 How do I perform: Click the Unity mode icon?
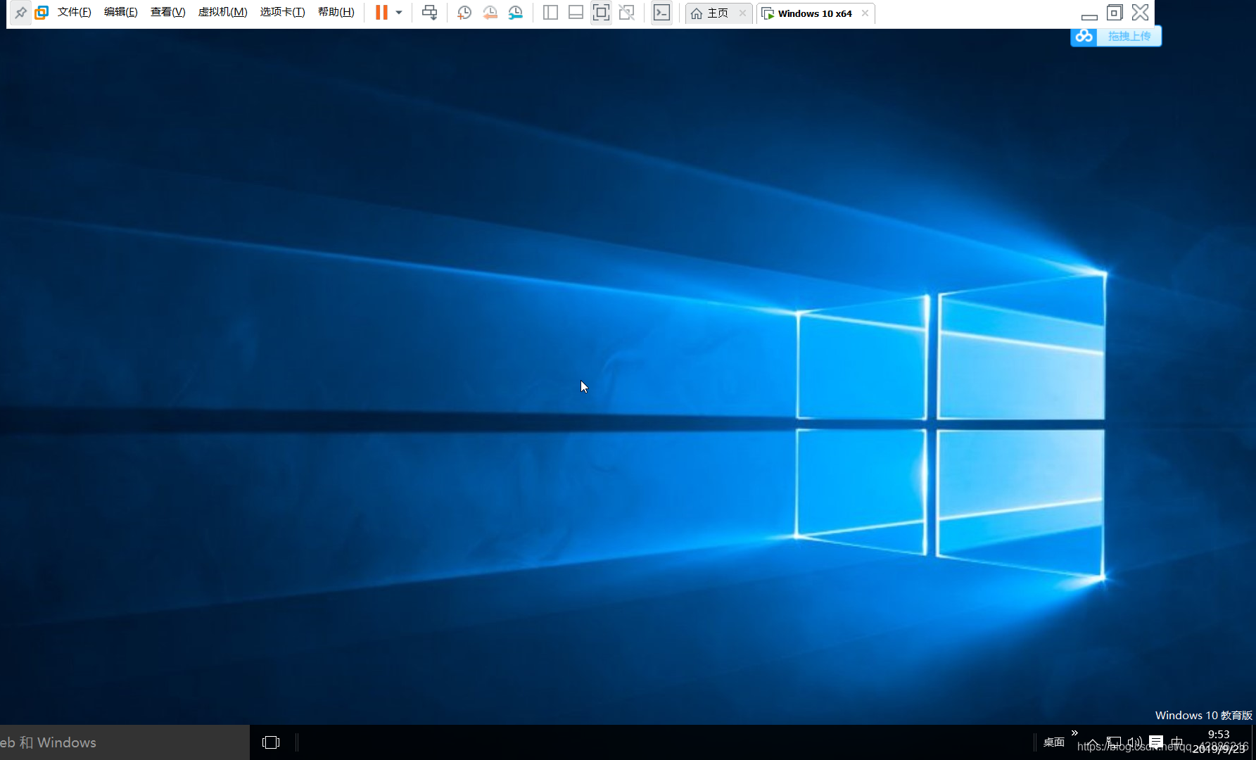tap(626, 13)
